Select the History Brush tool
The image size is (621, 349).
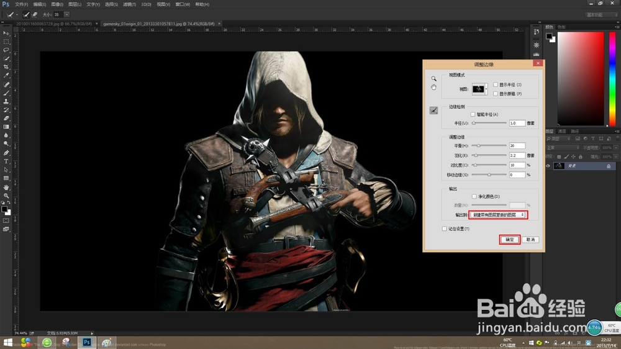click(6, 110)
